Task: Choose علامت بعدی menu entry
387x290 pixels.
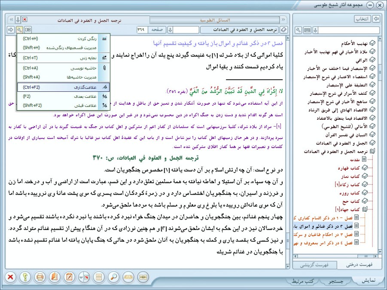Action: point(64,96)
